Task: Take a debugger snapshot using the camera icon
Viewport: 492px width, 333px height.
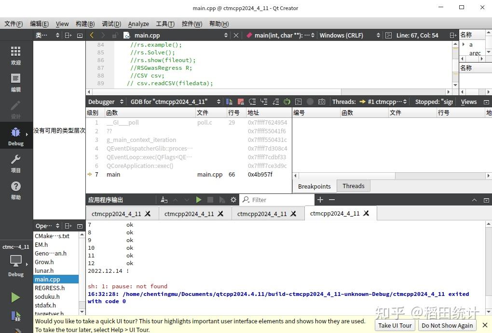Action: pos(322,102)
